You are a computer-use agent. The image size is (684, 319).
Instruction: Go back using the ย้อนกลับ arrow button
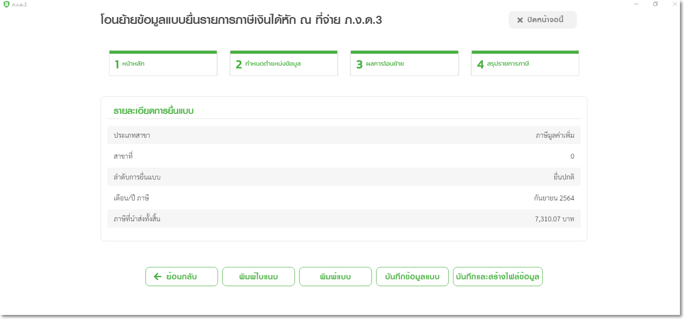point(182,276)
